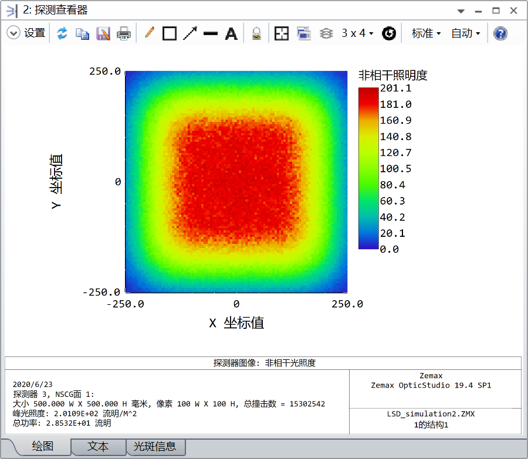Click the blue help question mark button
This screenshot has height=459, width=528.
click(x=500, y=33)
